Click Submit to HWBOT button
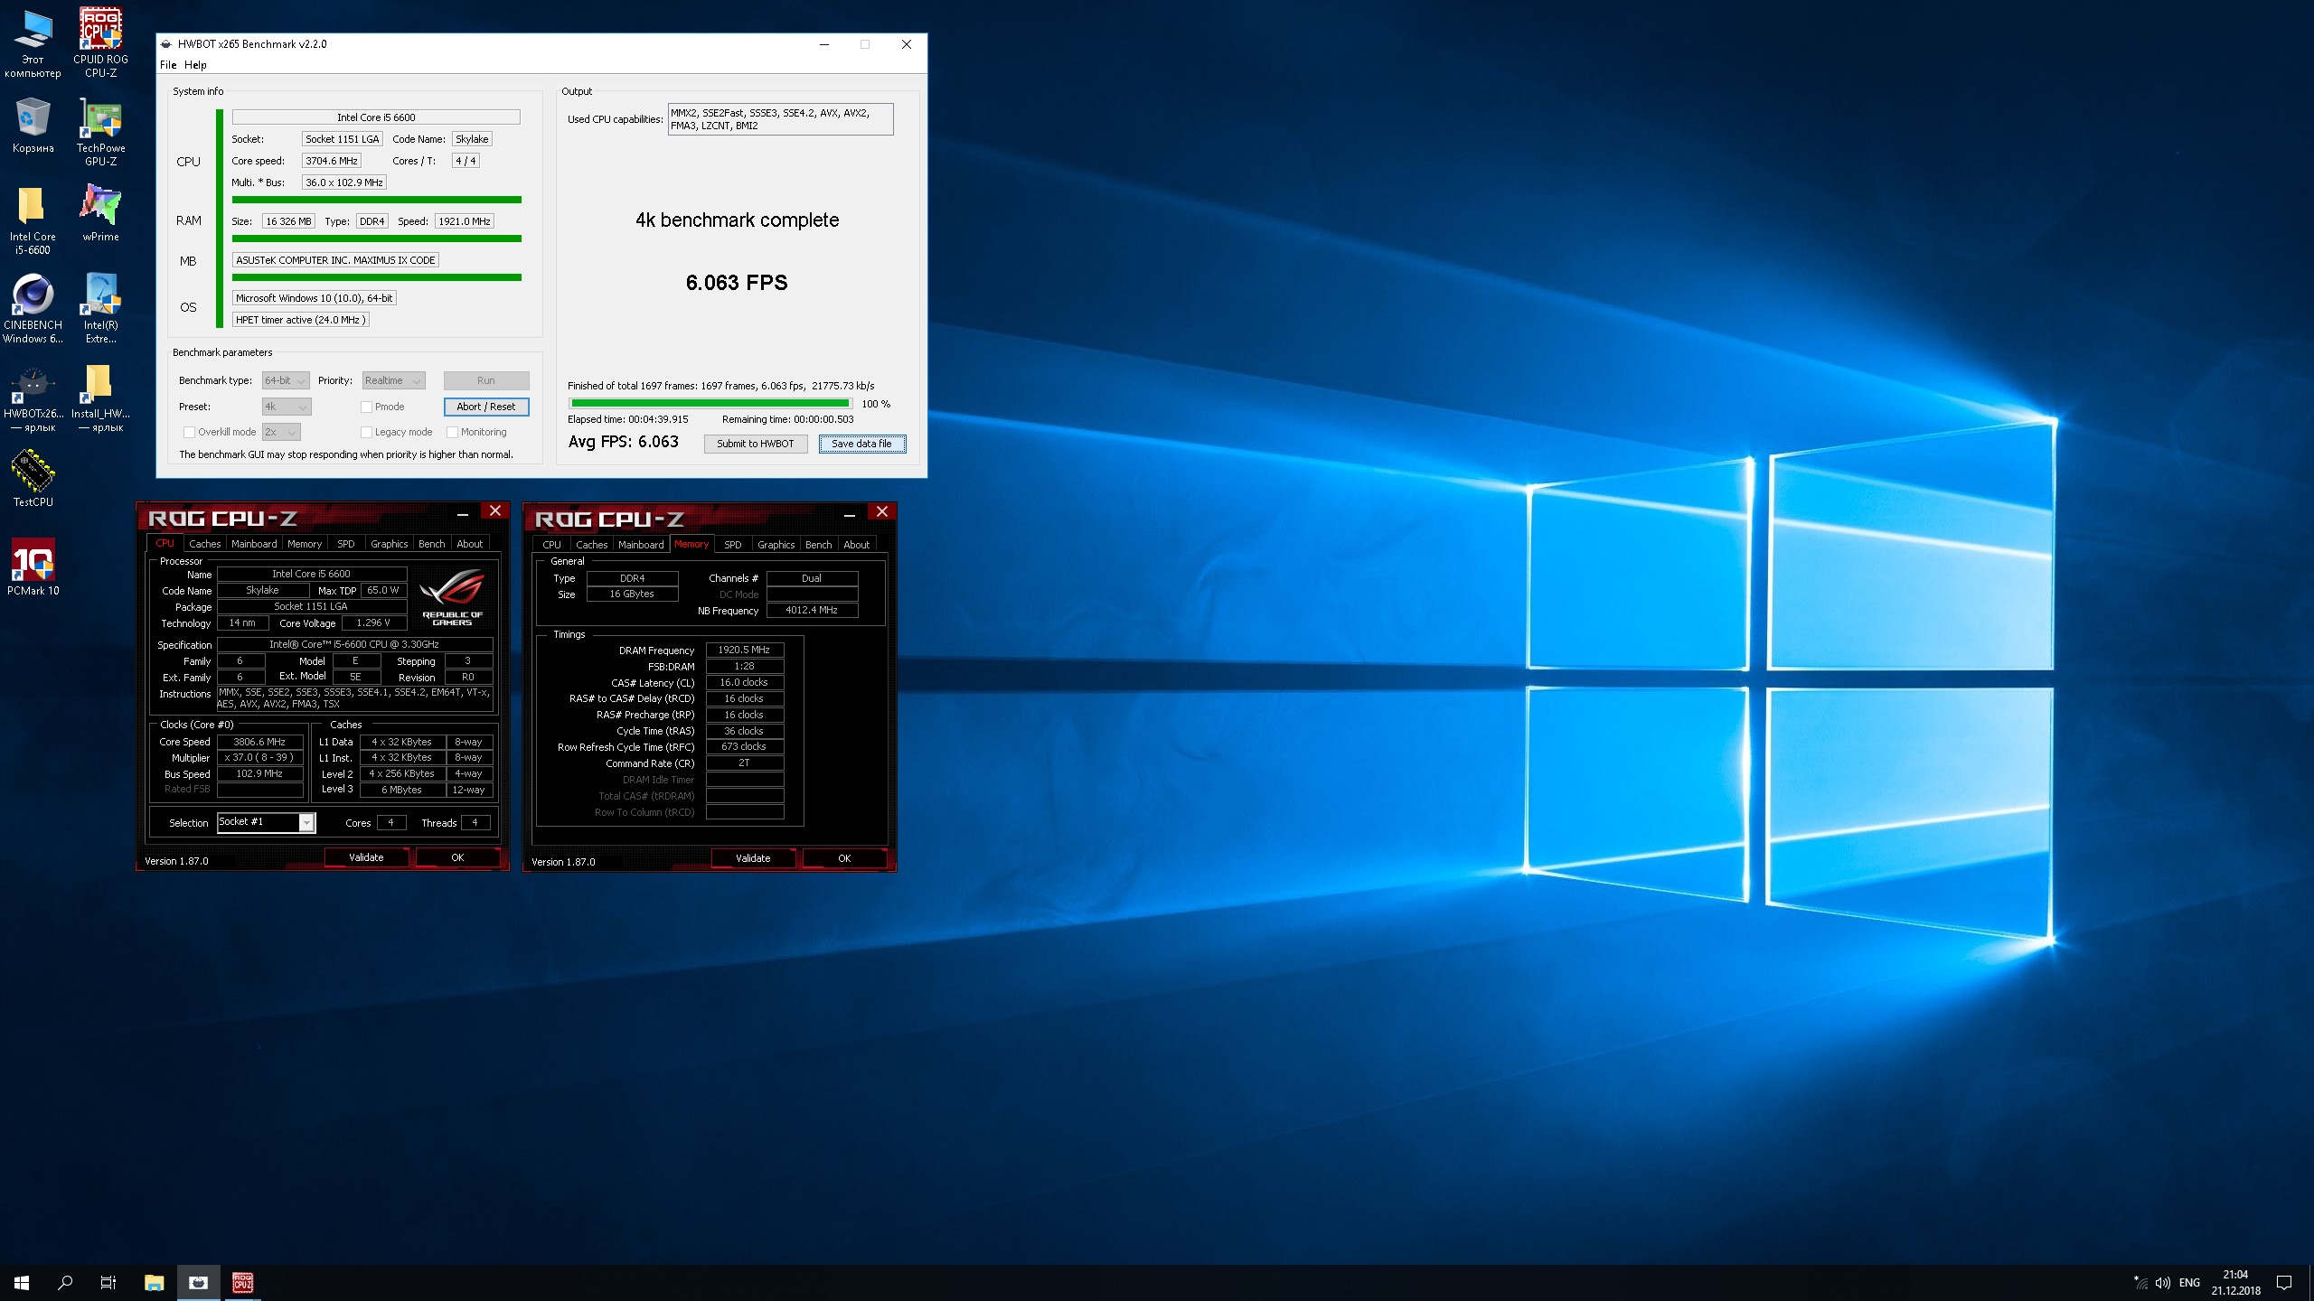 [x=756, y=444]
